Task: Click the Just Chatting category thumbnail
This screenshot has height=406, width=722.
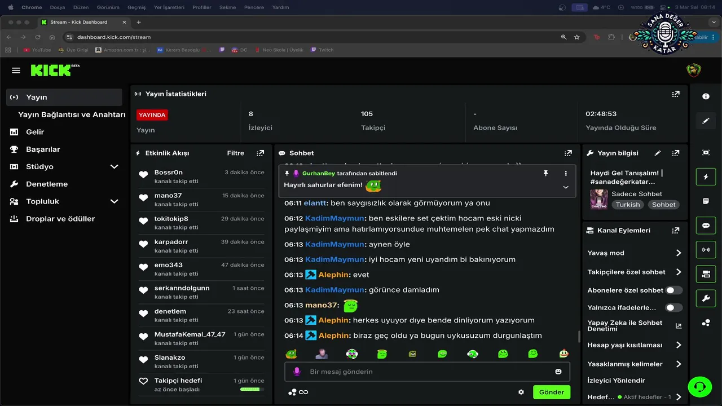Action: (599, 199)
